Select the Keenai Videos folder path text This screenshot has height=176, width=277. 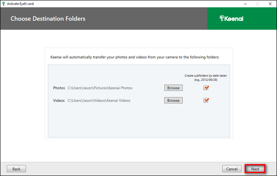point(99,100)
